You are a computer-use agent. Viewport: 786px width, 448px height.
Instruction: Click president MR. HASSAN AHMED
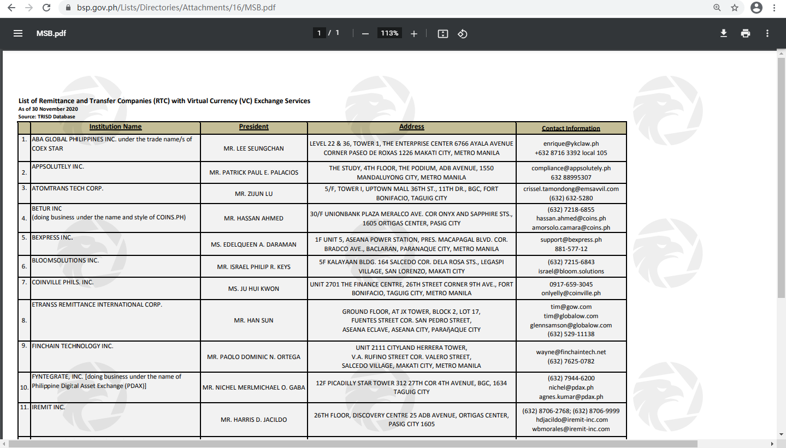pos(254,218)
